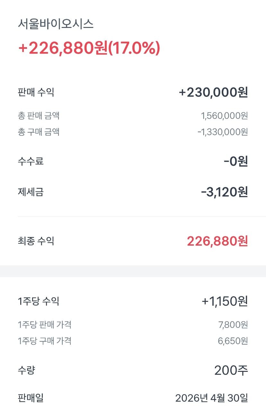Image resolution: width=266 pixels, height=411 pixels.
Task: Tap the 수수료 fee label
Action: pos(31,161)
